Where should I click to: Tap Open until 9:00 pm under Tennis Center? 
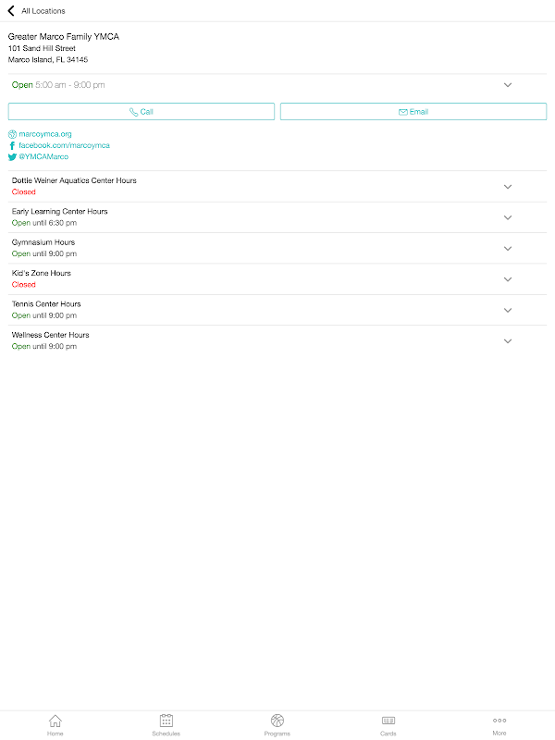44,315
